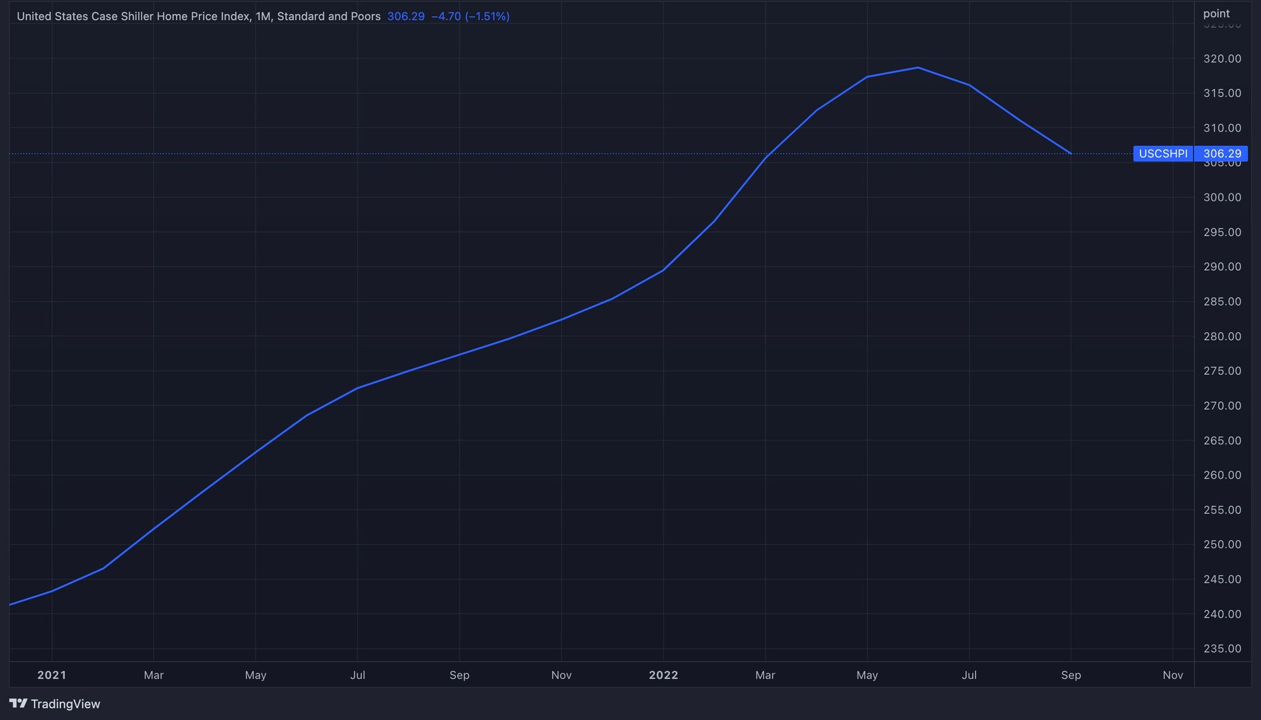1261x720 pixels.
Task: Click the dotted horizontal price line at 306.29
Action: pyautogui.click(x=378, y=154)
